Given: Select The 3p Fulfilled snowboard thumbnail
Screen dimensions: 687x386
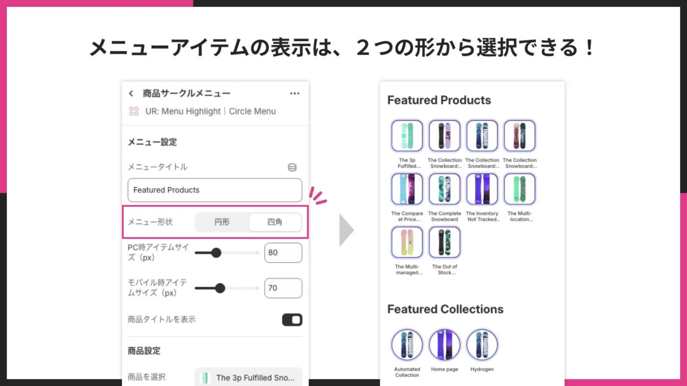Looking at the screenshot, I should point(406,136).
